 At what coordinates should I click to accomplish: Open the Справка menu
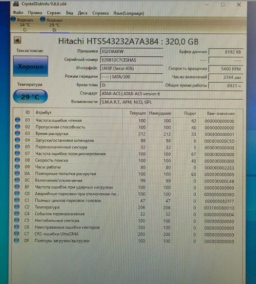click(100, 13)
